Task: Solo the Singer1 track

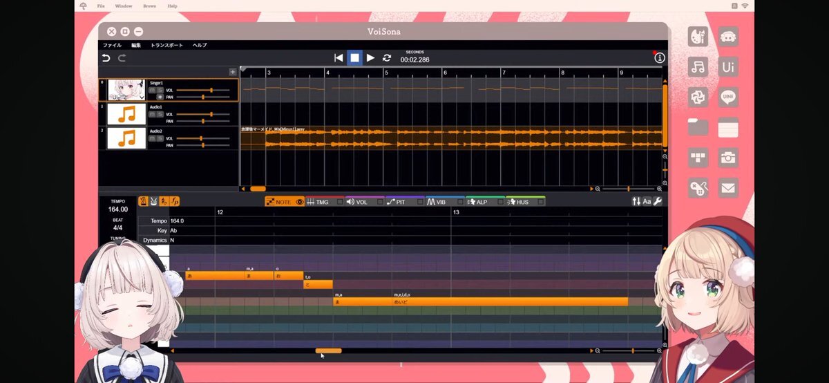Action: (x=160, y=90)
